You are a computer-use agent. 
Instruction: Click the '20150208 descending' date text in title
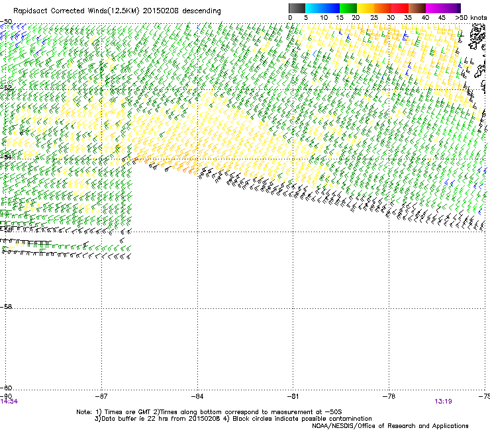click(182, 11)
